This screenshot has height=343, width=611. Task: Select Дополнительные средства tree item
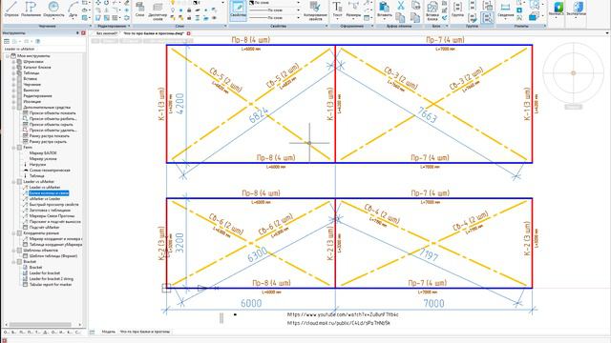point(47,108)
